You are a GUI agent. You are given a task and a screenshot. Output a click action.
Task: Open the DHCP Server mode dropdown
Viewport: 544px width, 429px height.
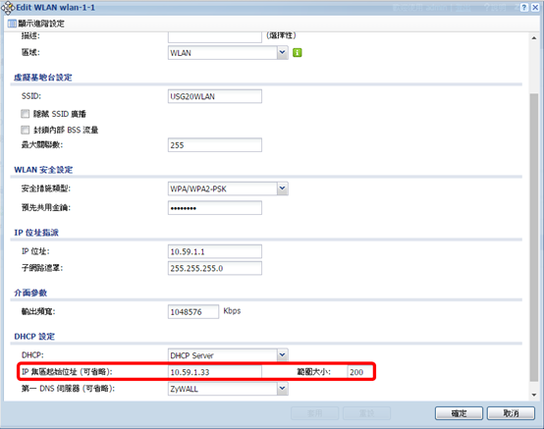point(283,355)
